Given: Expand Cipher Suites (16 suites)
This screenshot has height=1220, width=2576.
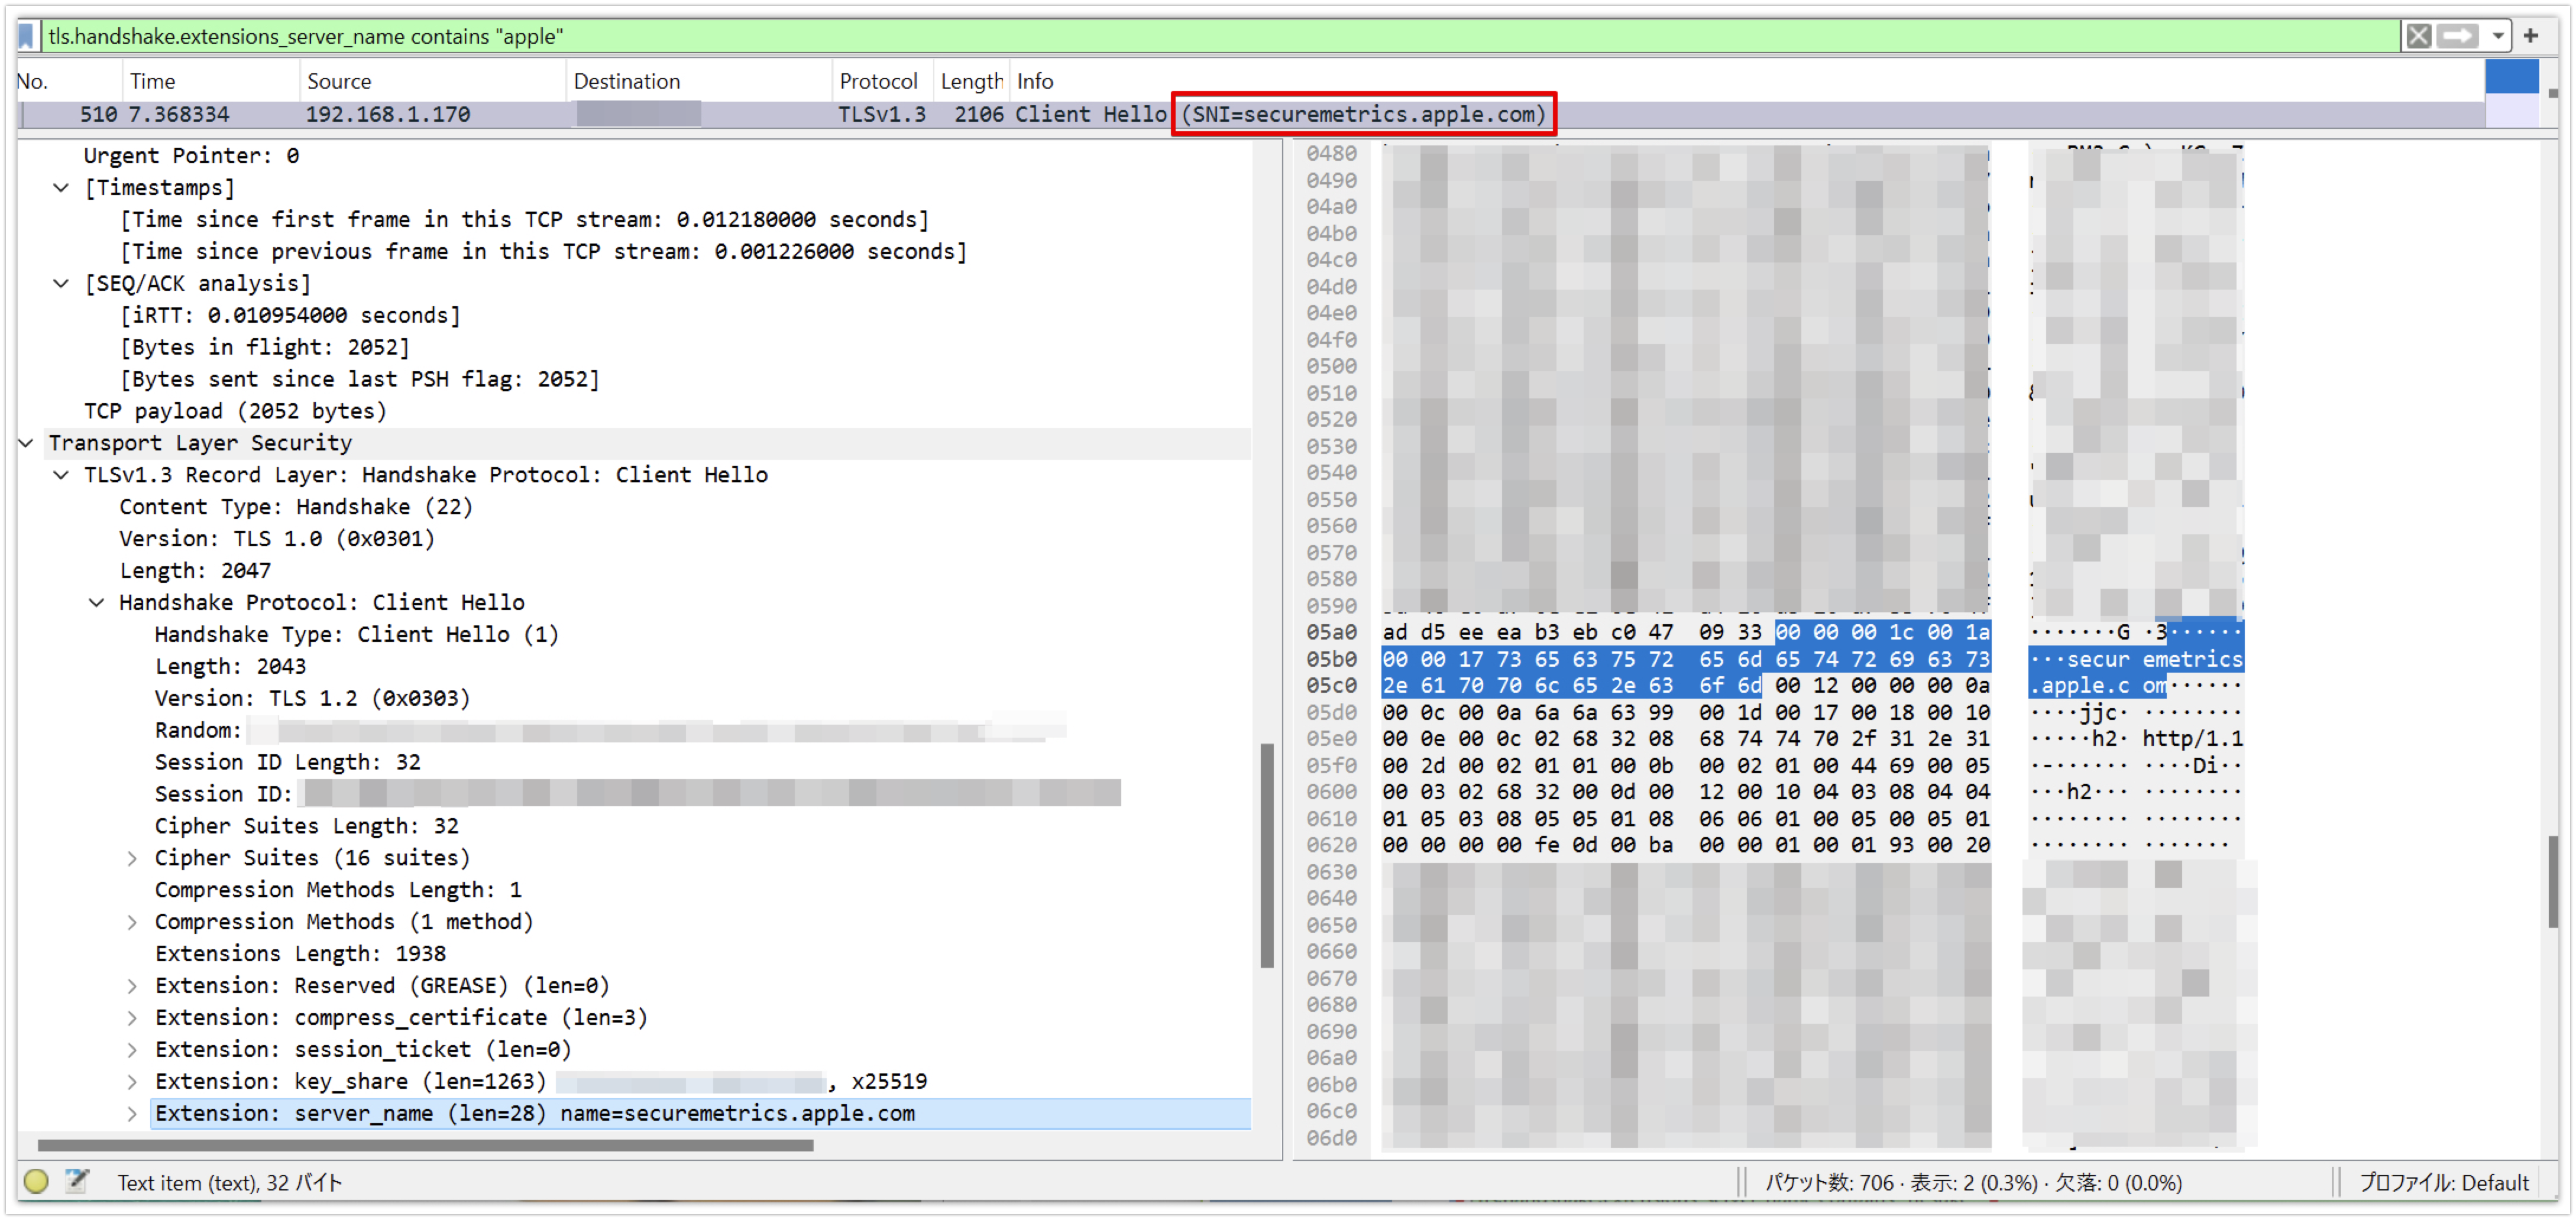Looking at the screenshot, I should [131, 857].
